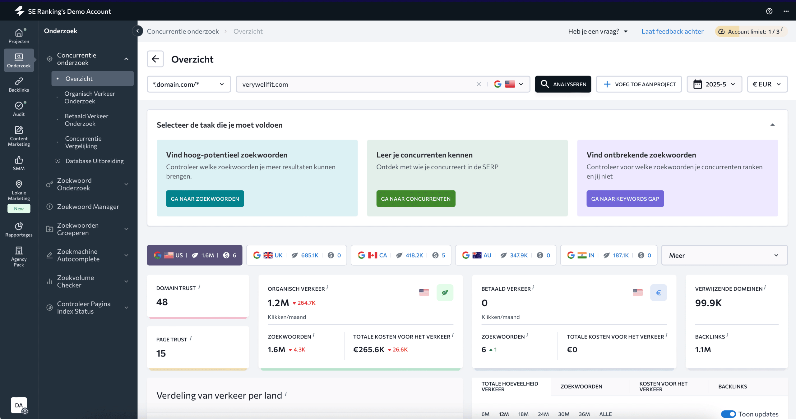The width and height of the screenshot is (796, 419).
Task: Click the euro icon in Betaald Verkeer
Action: 658,293
